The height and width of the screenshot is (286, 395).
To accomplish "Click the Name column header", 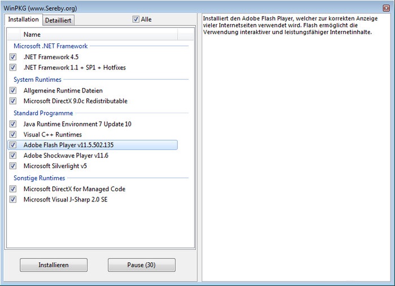I will pyautogui.click(x=99, y=34).
